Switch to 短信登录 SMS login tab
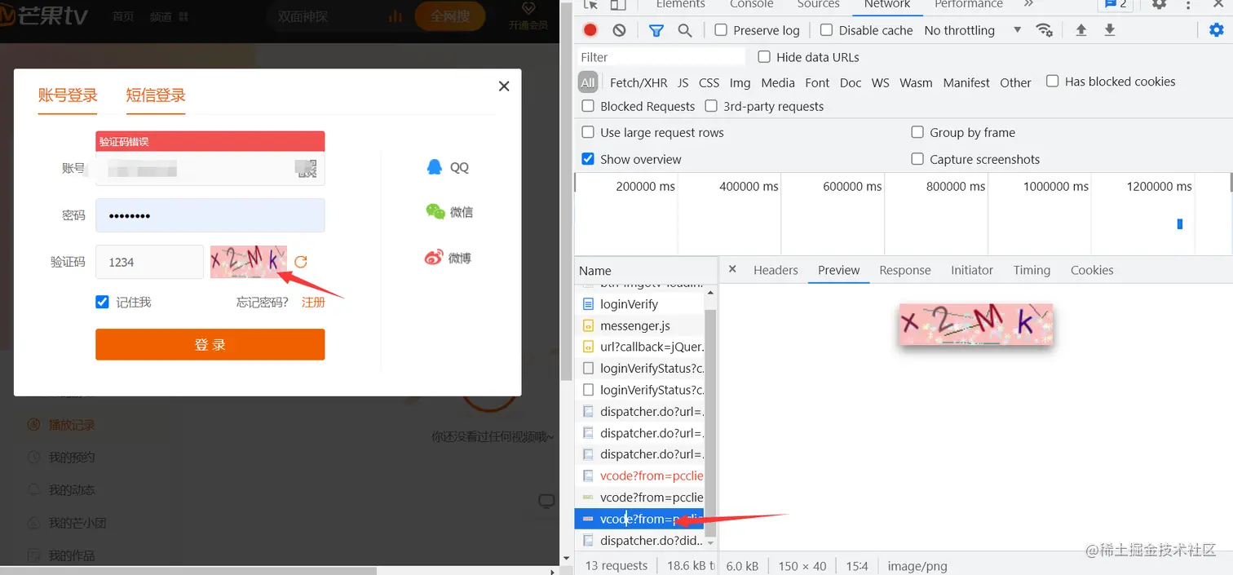Image resolution: width=1233 pixels, height=575 pixels. click(156, 95)
